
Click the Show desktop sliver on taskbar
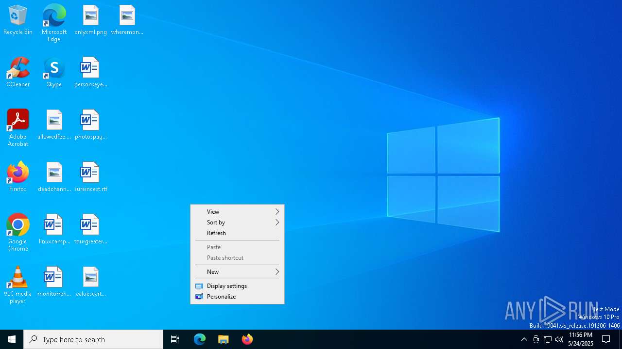(621, 339)
